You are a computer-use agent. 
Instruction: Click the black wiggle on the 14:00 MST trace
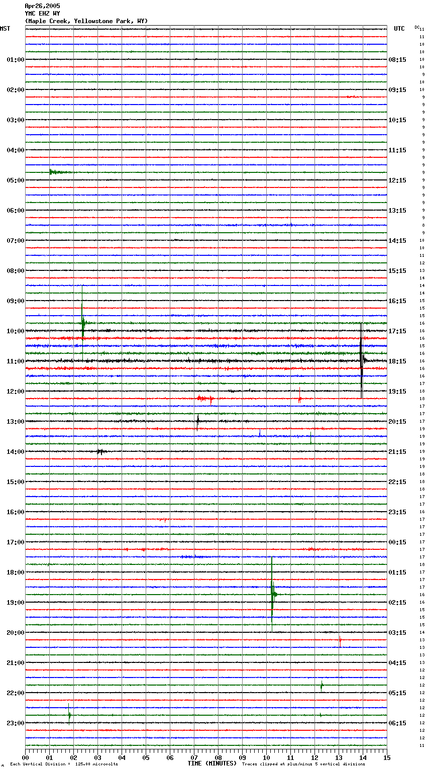coord(101,451)
